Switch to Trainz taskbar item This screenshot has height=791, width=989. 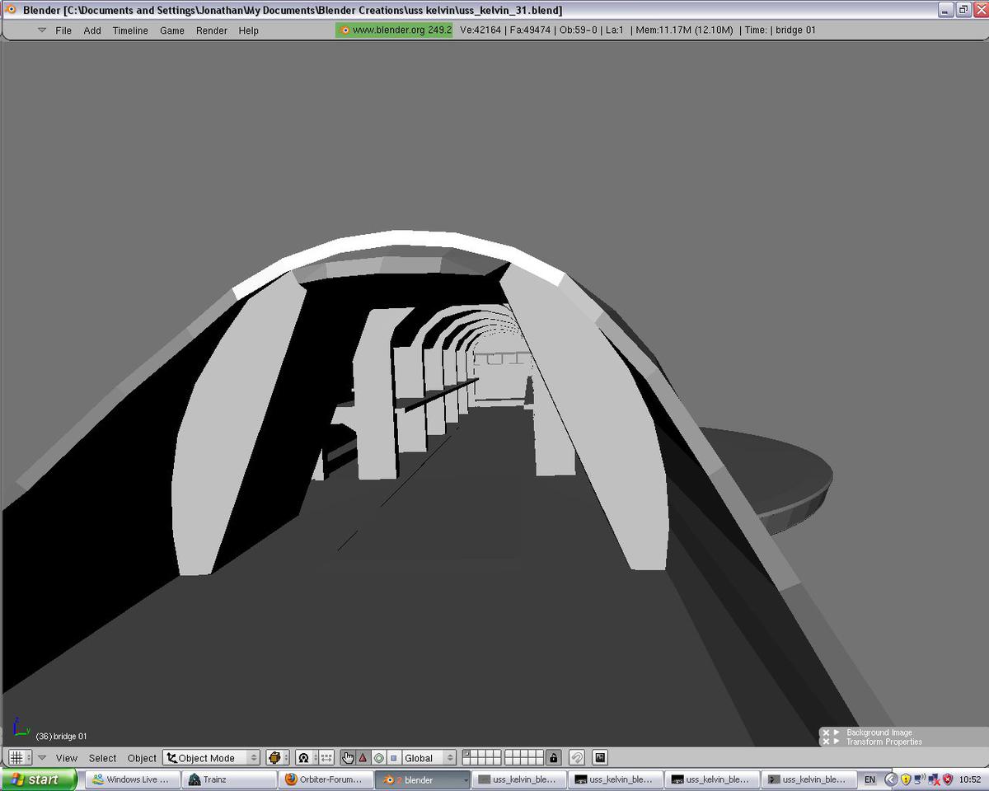click(228, 779)
